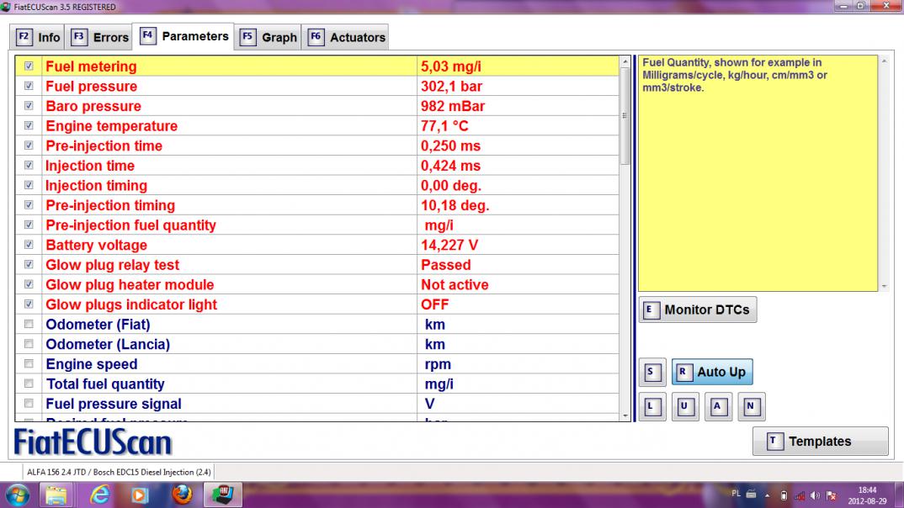Click the parameter list scroll up arrow
Viewport: 904px width, 508px height.
click(625, 61)
